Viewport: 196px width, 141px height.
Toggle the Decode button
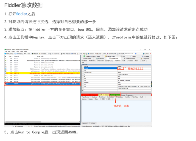(42, 54)
